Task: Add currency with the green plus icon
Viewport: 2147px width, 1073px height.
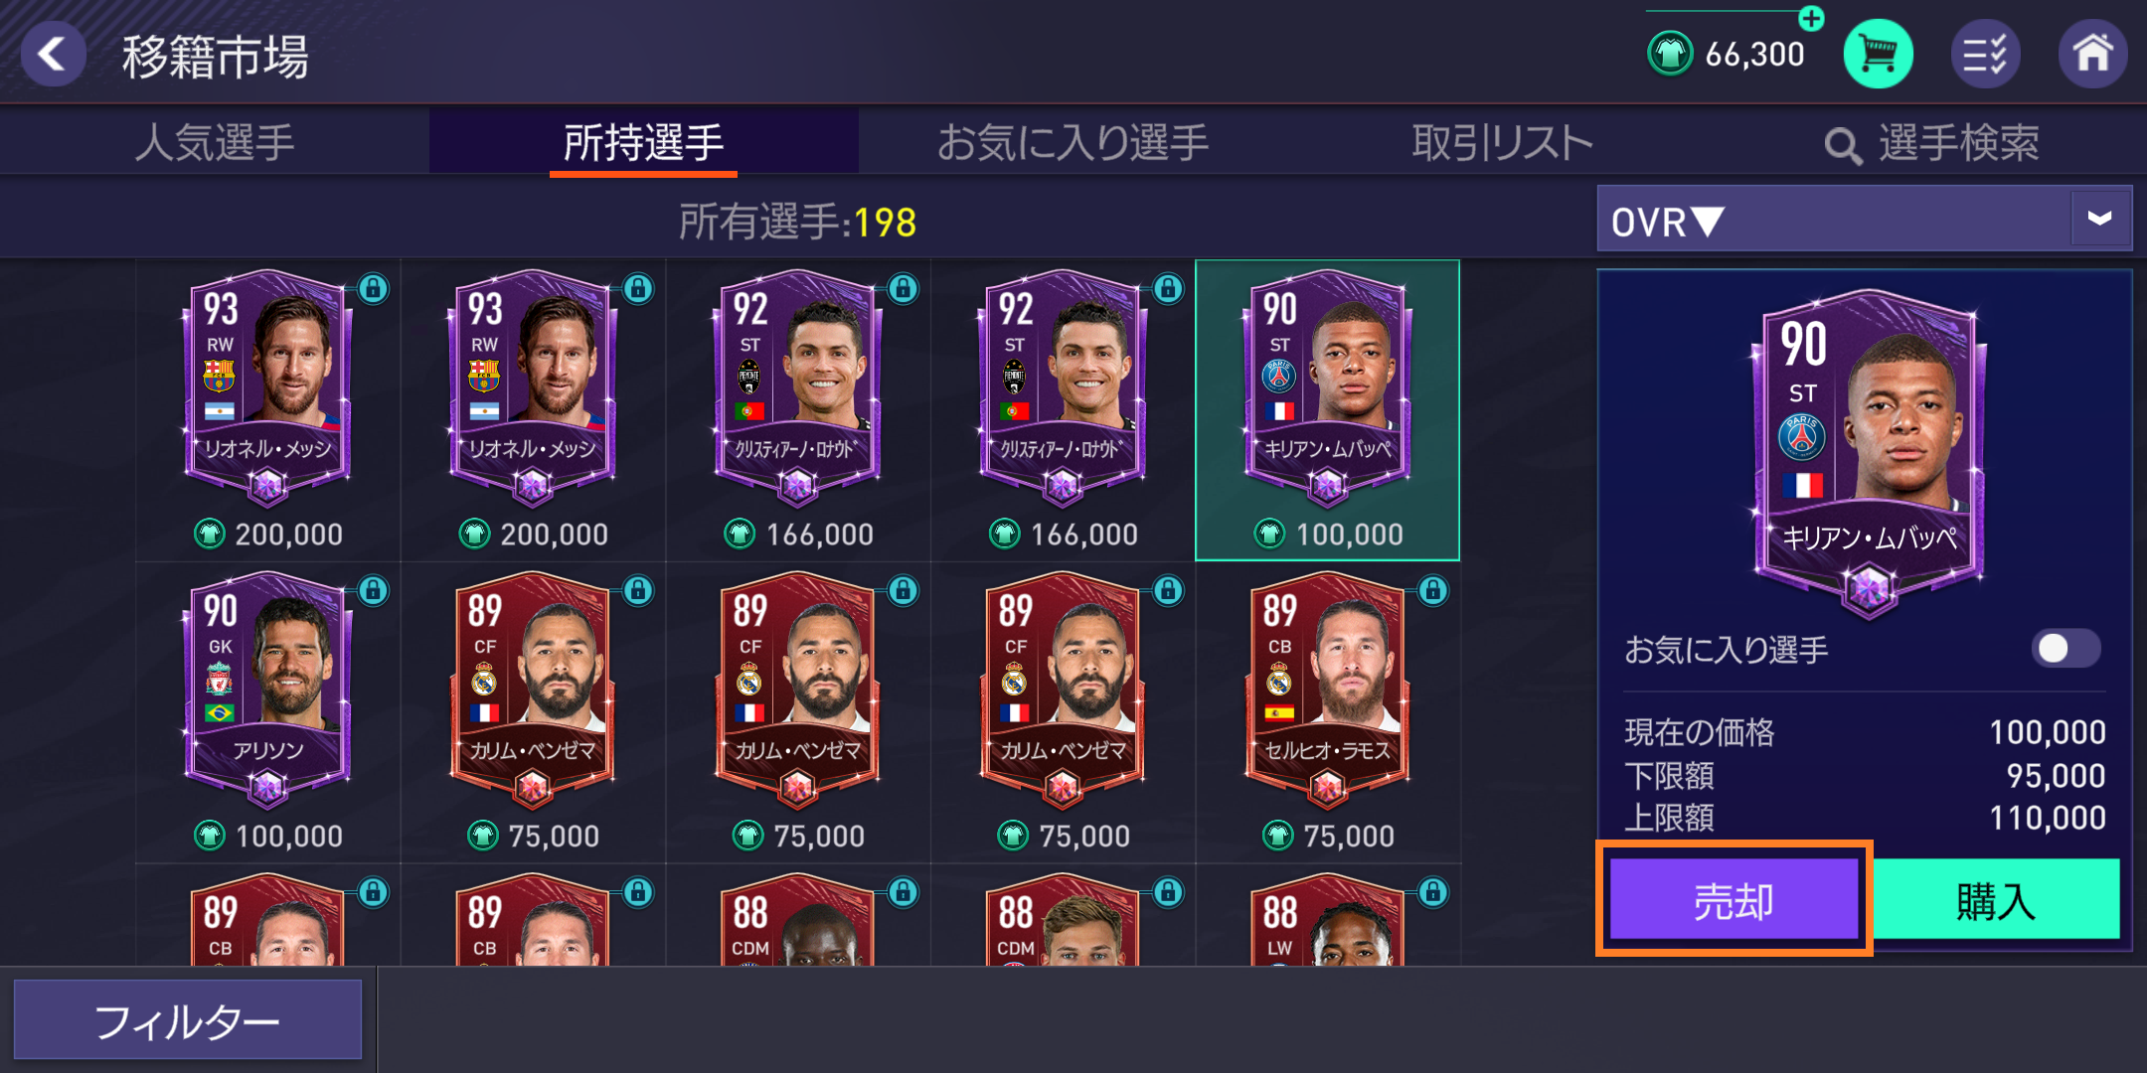Action: click(1811, 18)
